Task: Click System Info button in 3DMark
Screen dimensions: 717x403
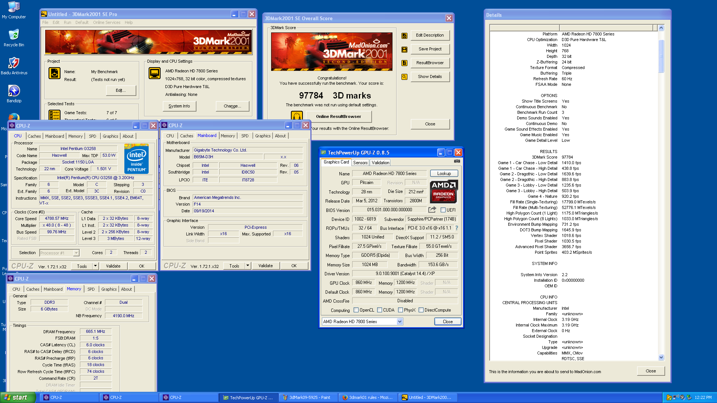Action: (x=179, y=106)
